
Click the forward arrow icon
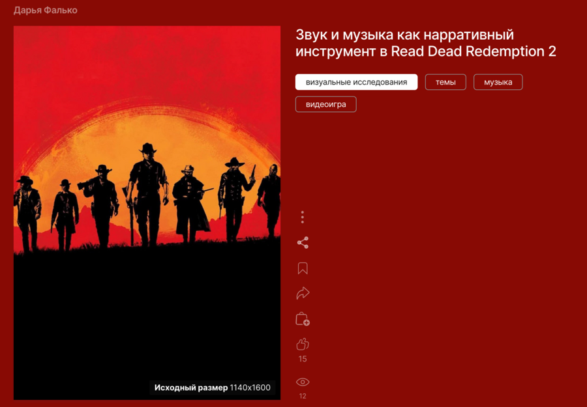(x=303, y=294)
